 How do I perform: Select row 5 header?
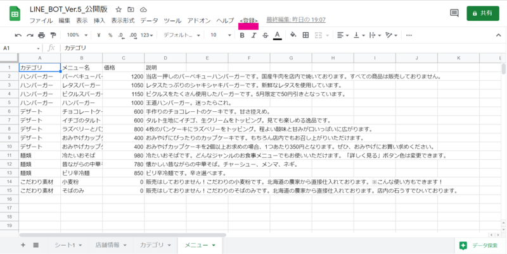click(x=10, y=103)
